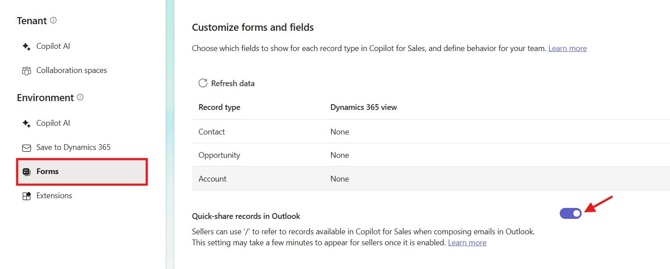
Task: Click the None view value for Contact
Action: pos(340,132)
